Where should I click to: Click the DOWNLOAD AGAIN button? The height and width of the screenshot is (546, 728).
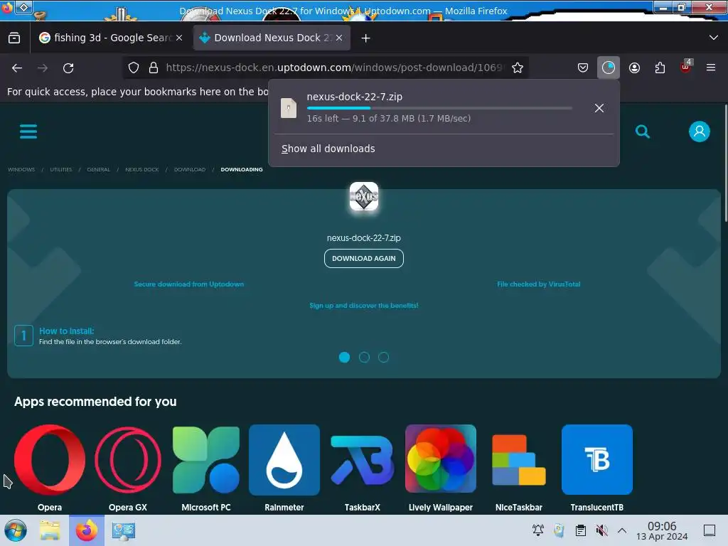[364, 259]
